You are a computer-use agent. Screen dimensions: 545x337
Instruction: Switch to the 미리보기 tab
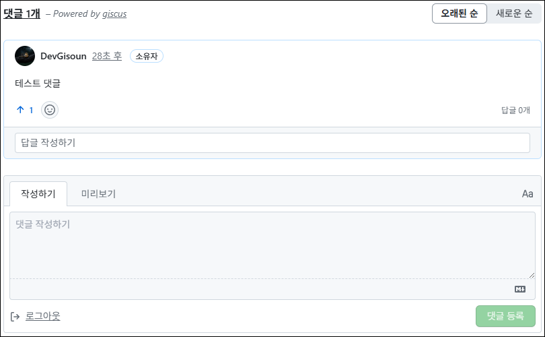tap(98, 193)
